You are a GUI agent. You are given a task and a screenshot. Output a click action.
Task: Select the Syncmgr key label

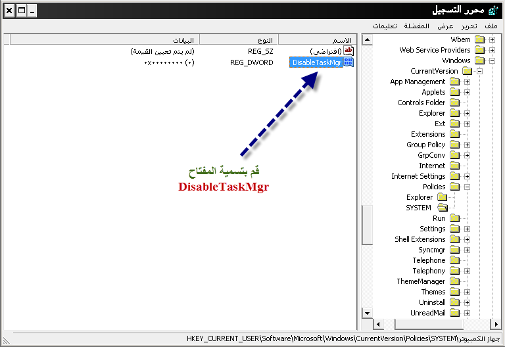[x=431, y=250]
